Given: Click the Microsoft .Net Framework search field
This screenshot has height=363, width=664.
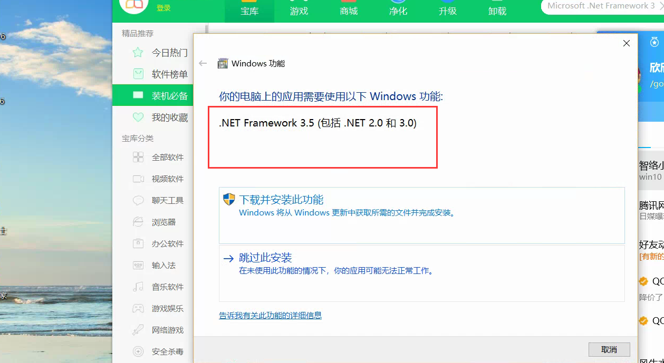Looking at the screenshot, I should coord(602,6).
